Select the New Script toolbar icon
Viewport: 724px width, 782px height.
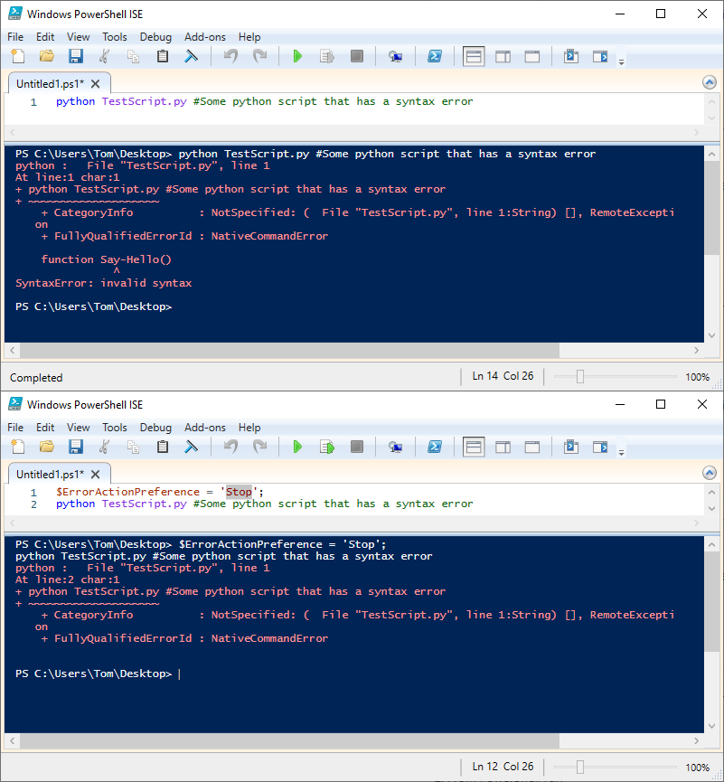17,55
